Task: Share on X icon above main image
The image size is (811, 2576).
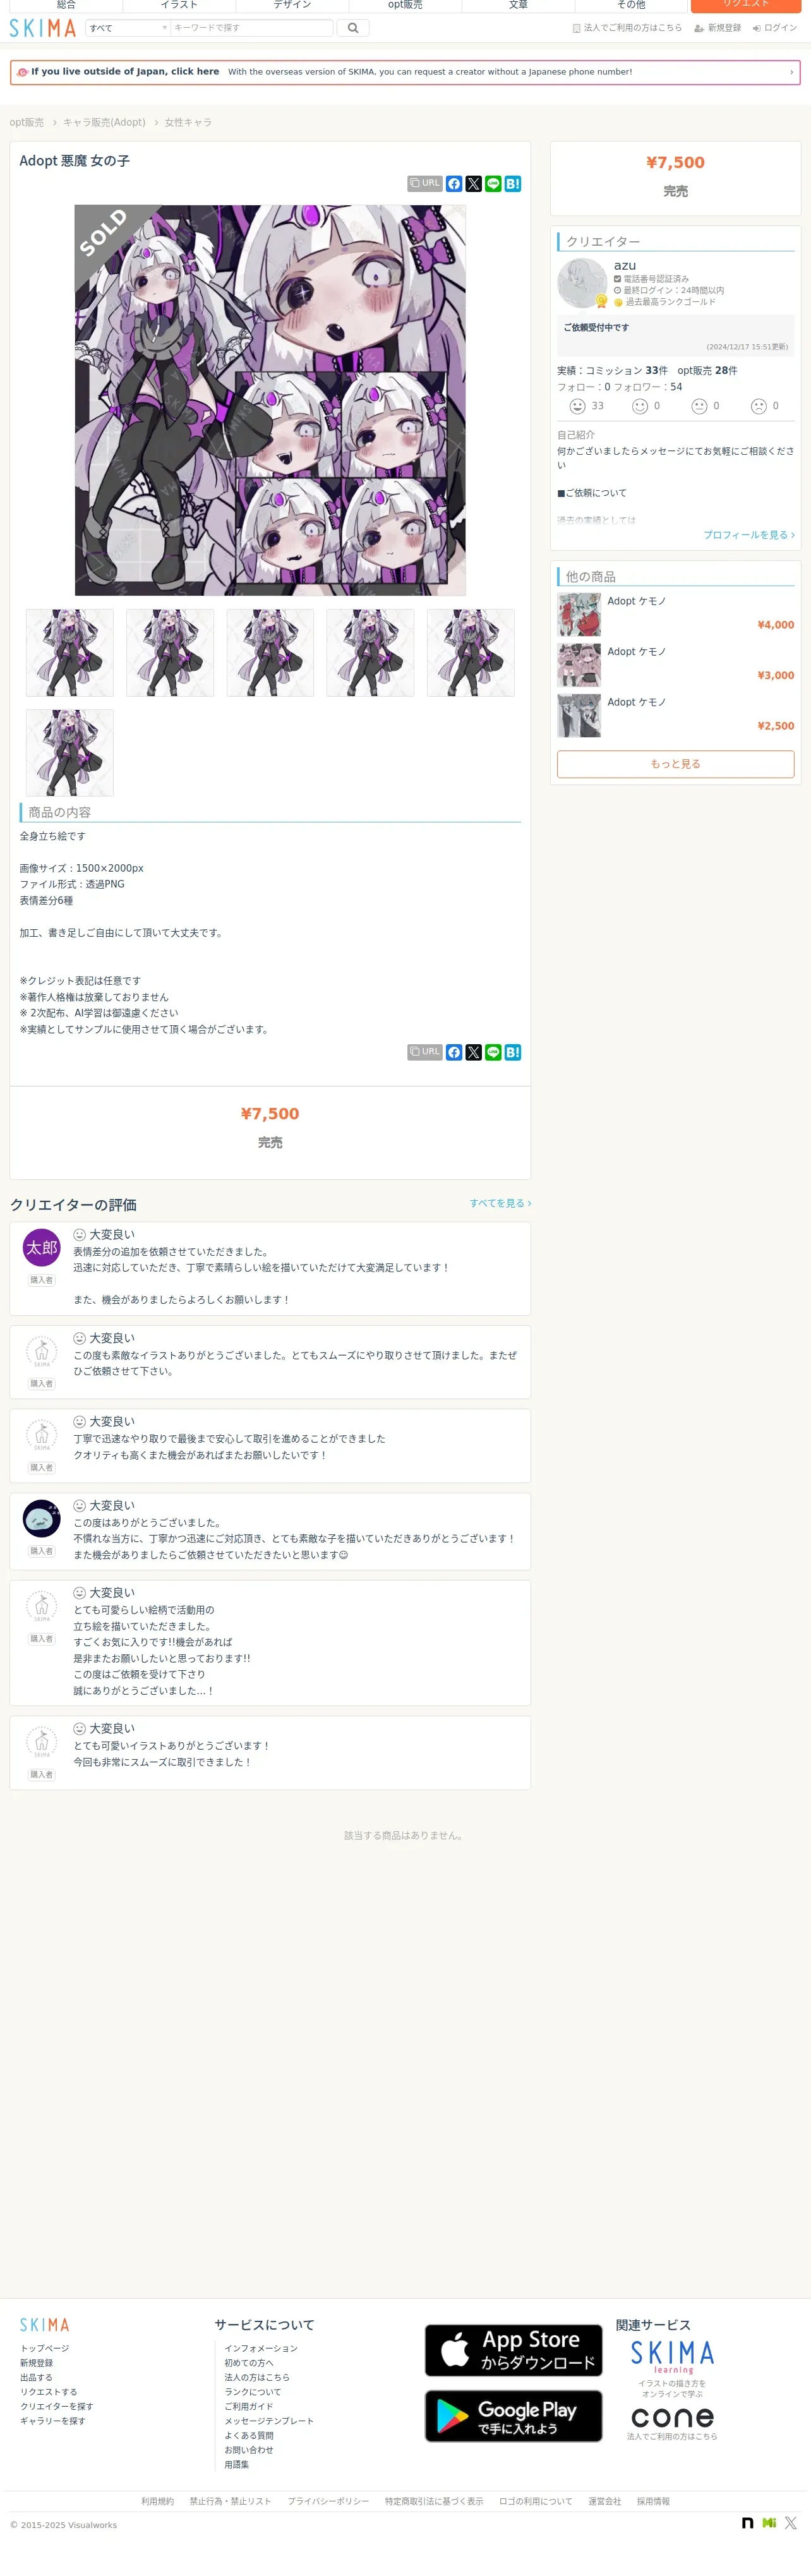Action: [x=474, y=184]
